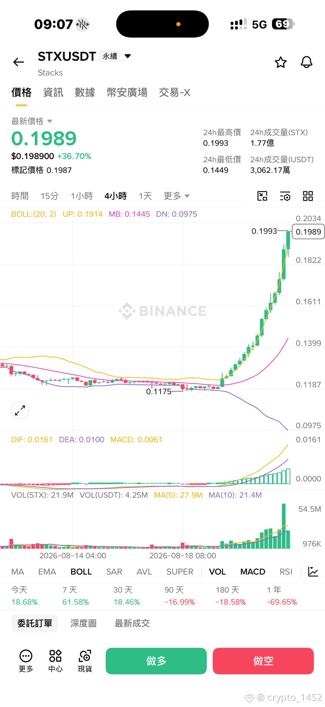Open the 交易-X tab

(x=175, y=92)
